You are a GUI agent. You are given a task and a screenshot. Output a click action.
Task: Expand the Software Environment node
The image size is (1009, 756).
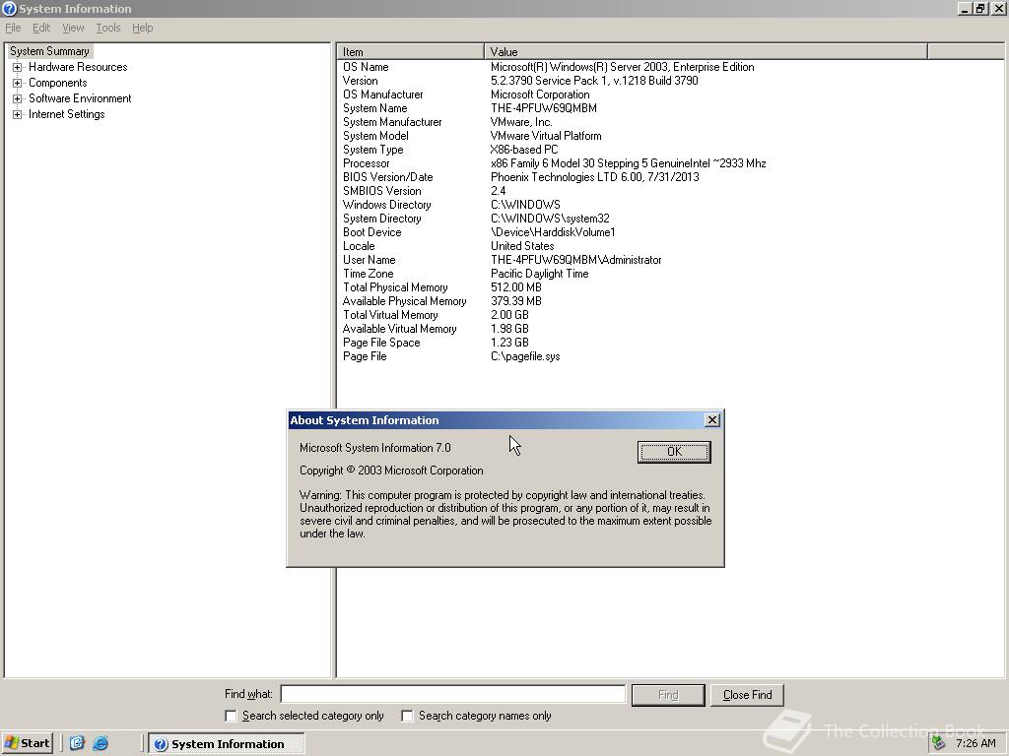pos(18,98)
